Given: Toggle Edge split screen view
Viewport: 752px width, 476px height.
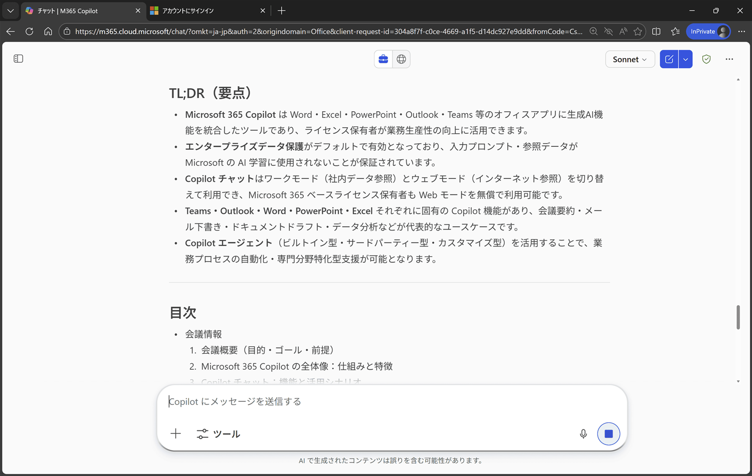Looking at the screenshot, I should [x=656, y=31].
